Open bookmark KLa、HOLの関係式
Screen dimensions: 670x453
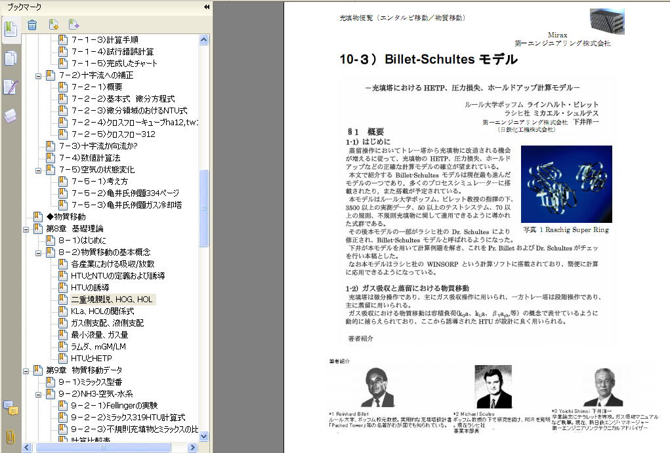(x=102, y=311)
